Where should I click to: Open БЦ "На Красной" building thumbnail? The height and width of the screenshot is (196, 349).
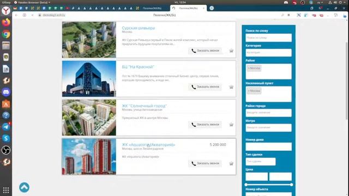coord(89,78)
